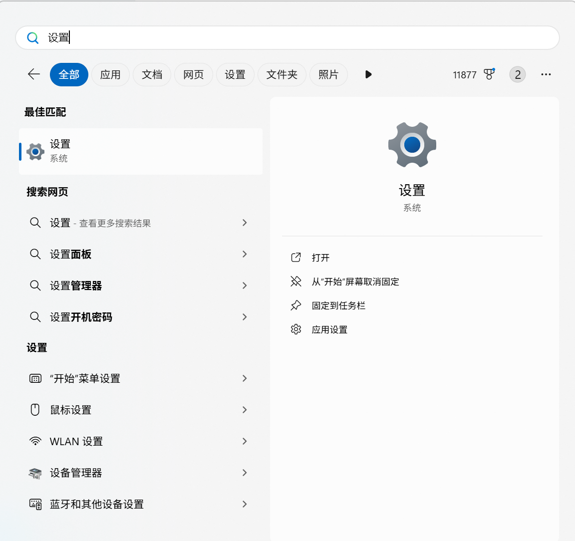The height and width of the screenshot is (541, 575).
Task: Expand the 设置开机密码 result chevron
Action: click(x=245, y=317)
